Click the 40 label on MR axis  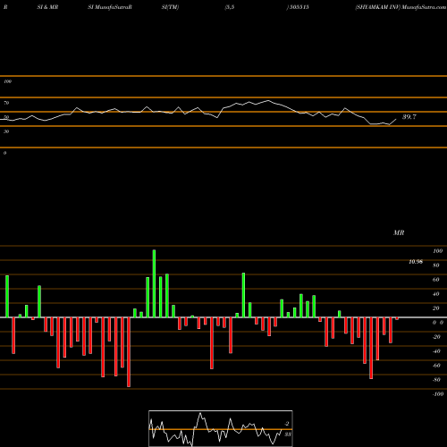436,294
